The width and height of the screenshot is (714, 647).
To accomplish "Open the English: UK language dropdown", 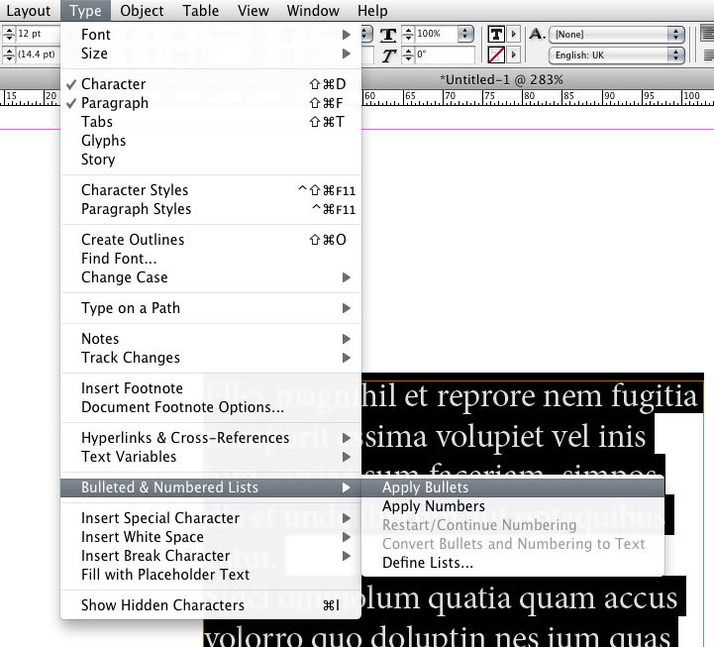I will click(x=617, y=55).
